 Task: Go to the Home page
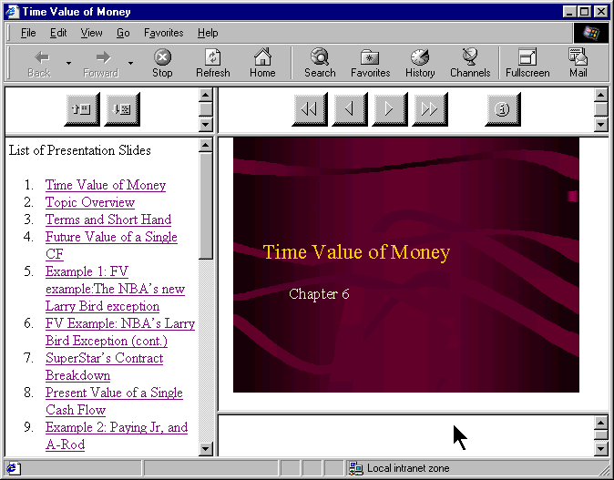pyautogui.click(x=262, y=63)
